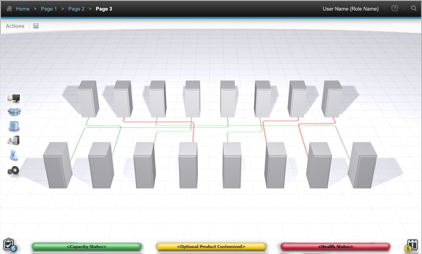Viewport: 422px width, 254px height.
Task: Click the save disk icon beside Actions
Action: (x=36, y=26)
